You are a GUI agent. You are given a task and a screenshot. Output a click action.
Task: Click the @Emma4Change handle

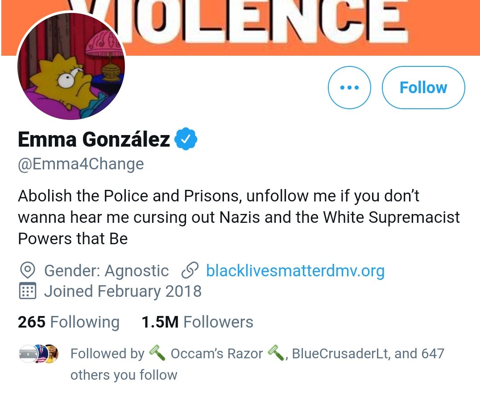[x=81, y=164]
